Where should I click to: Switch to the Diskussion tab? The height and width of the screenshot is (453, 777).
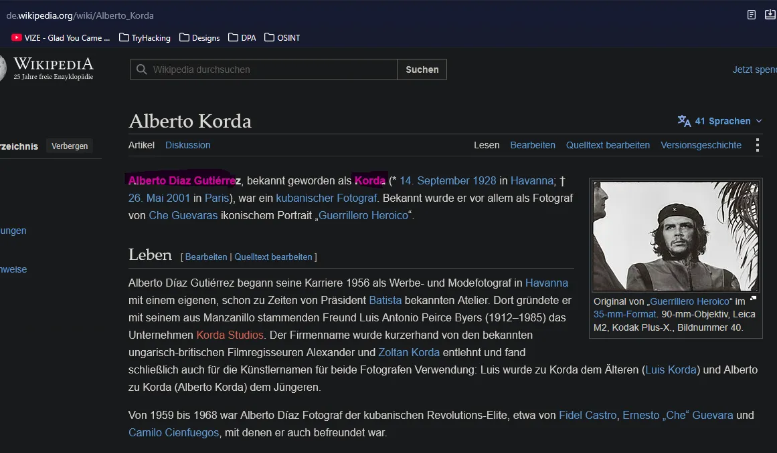coord(188,145)
